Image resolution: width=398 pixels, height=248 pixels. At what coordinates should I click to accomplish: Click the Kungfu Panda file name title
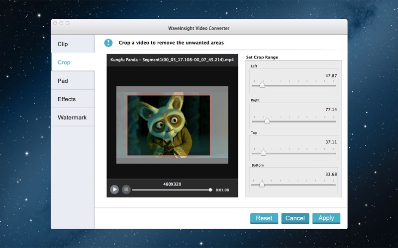172,60
